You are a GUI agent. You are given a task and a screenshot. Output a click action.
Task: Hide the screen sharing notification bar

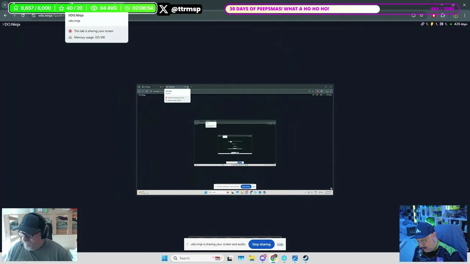coord(280,244)
